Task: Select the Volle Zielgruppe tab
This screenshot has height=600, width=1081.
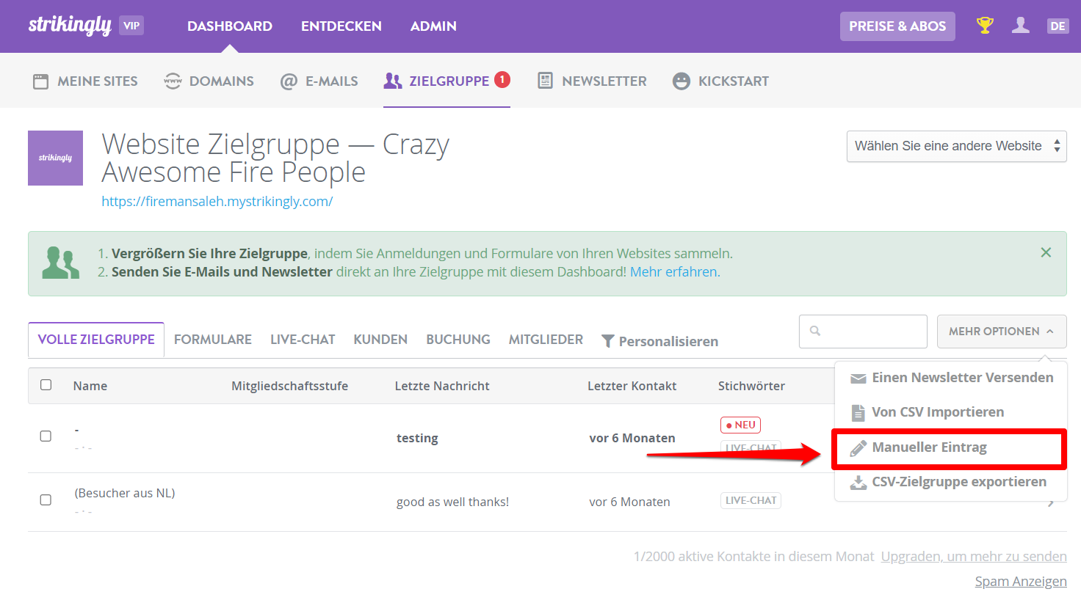Action: pyautogui.click(x=96, y=340)
